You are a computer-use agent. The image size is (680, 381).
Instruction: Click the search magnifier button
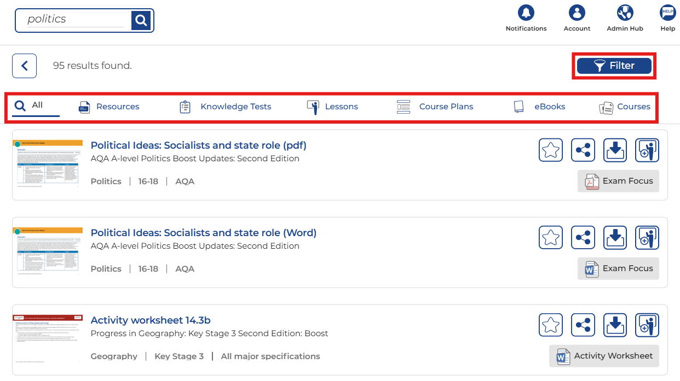[x=141, y=20]
